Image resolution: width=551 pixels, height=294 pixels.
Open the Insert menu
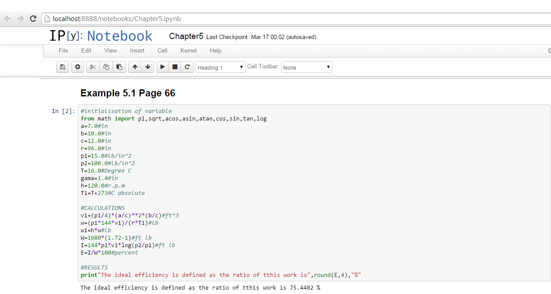point(137,50)
